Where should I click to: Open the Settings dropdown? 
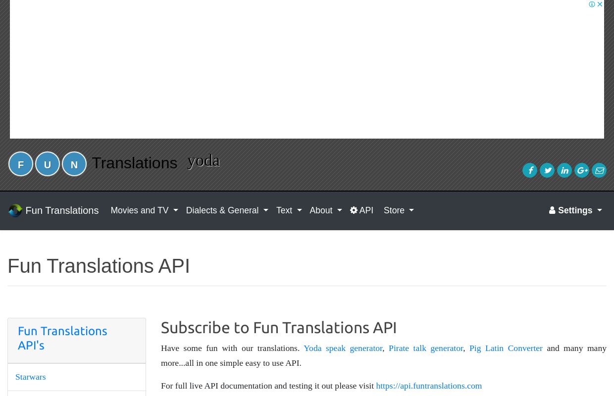[x=575, y=210]
